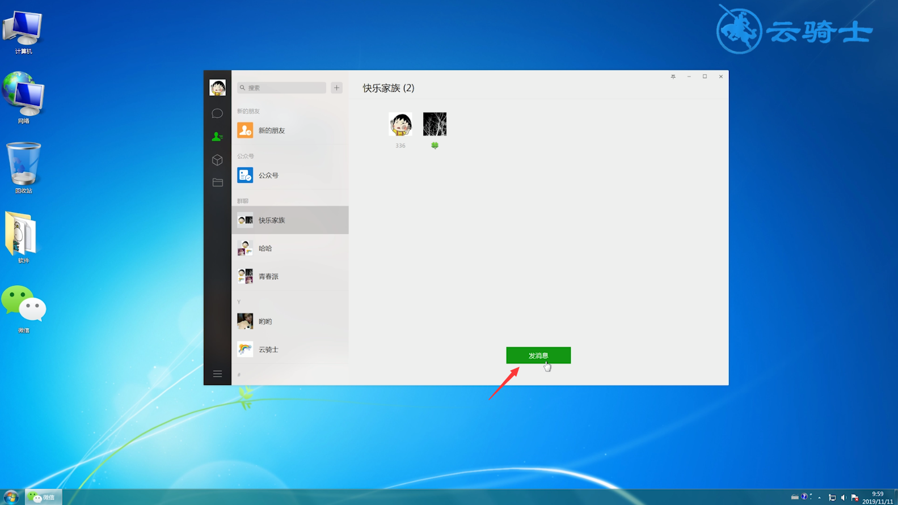Image resolution: width=898 pixels, height=505 pixels.
Task: Click the action center flag icon
Action: [x=855, y=498]
